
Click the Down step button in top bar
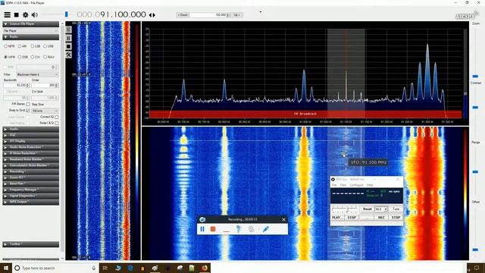183,15
